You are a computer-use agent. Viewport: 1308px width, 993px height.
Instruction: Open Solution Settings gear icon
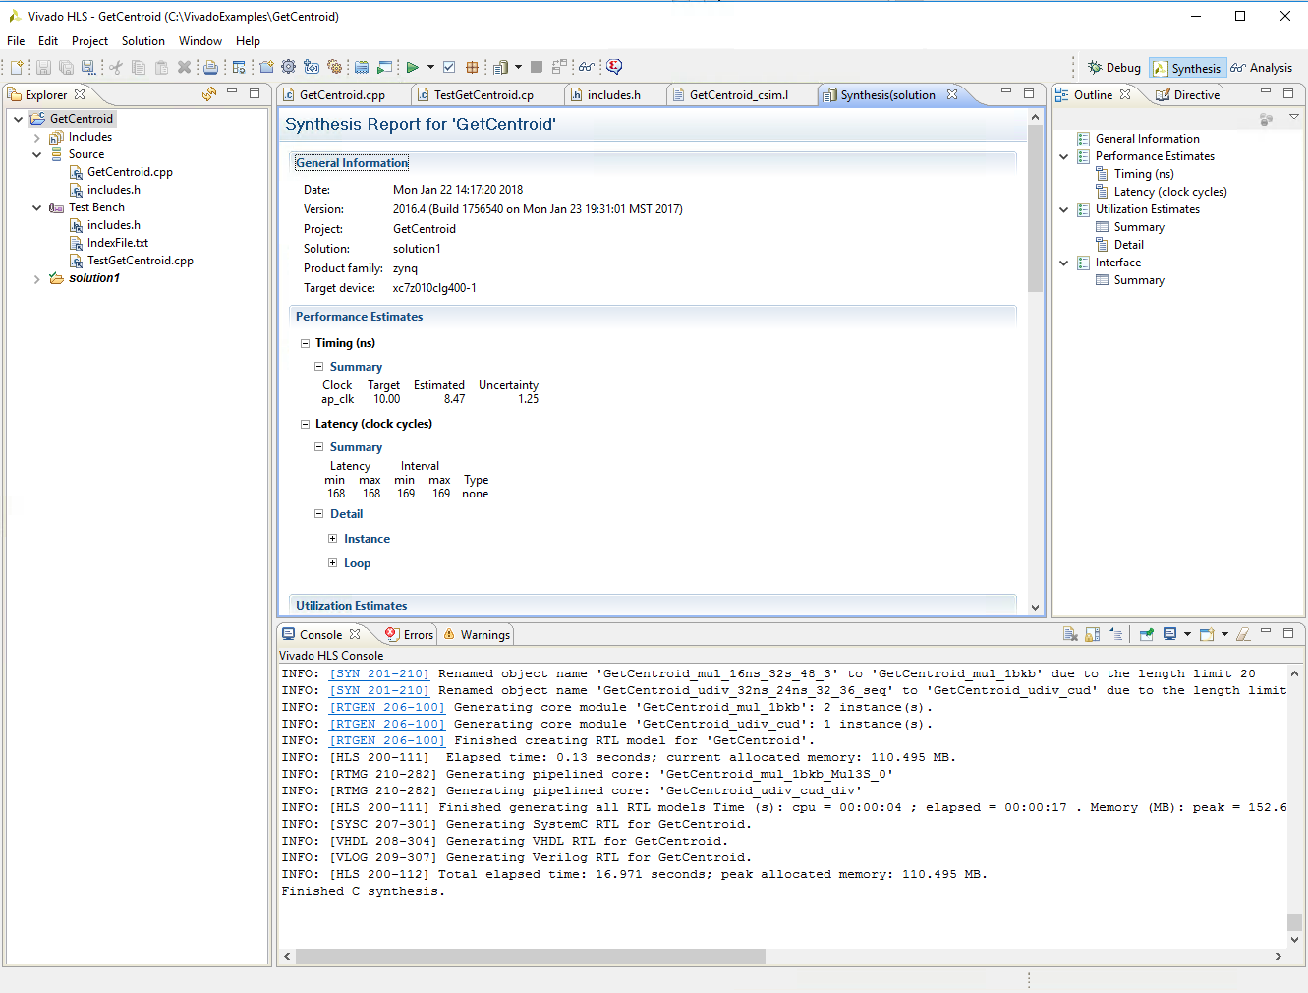point(335,67)
